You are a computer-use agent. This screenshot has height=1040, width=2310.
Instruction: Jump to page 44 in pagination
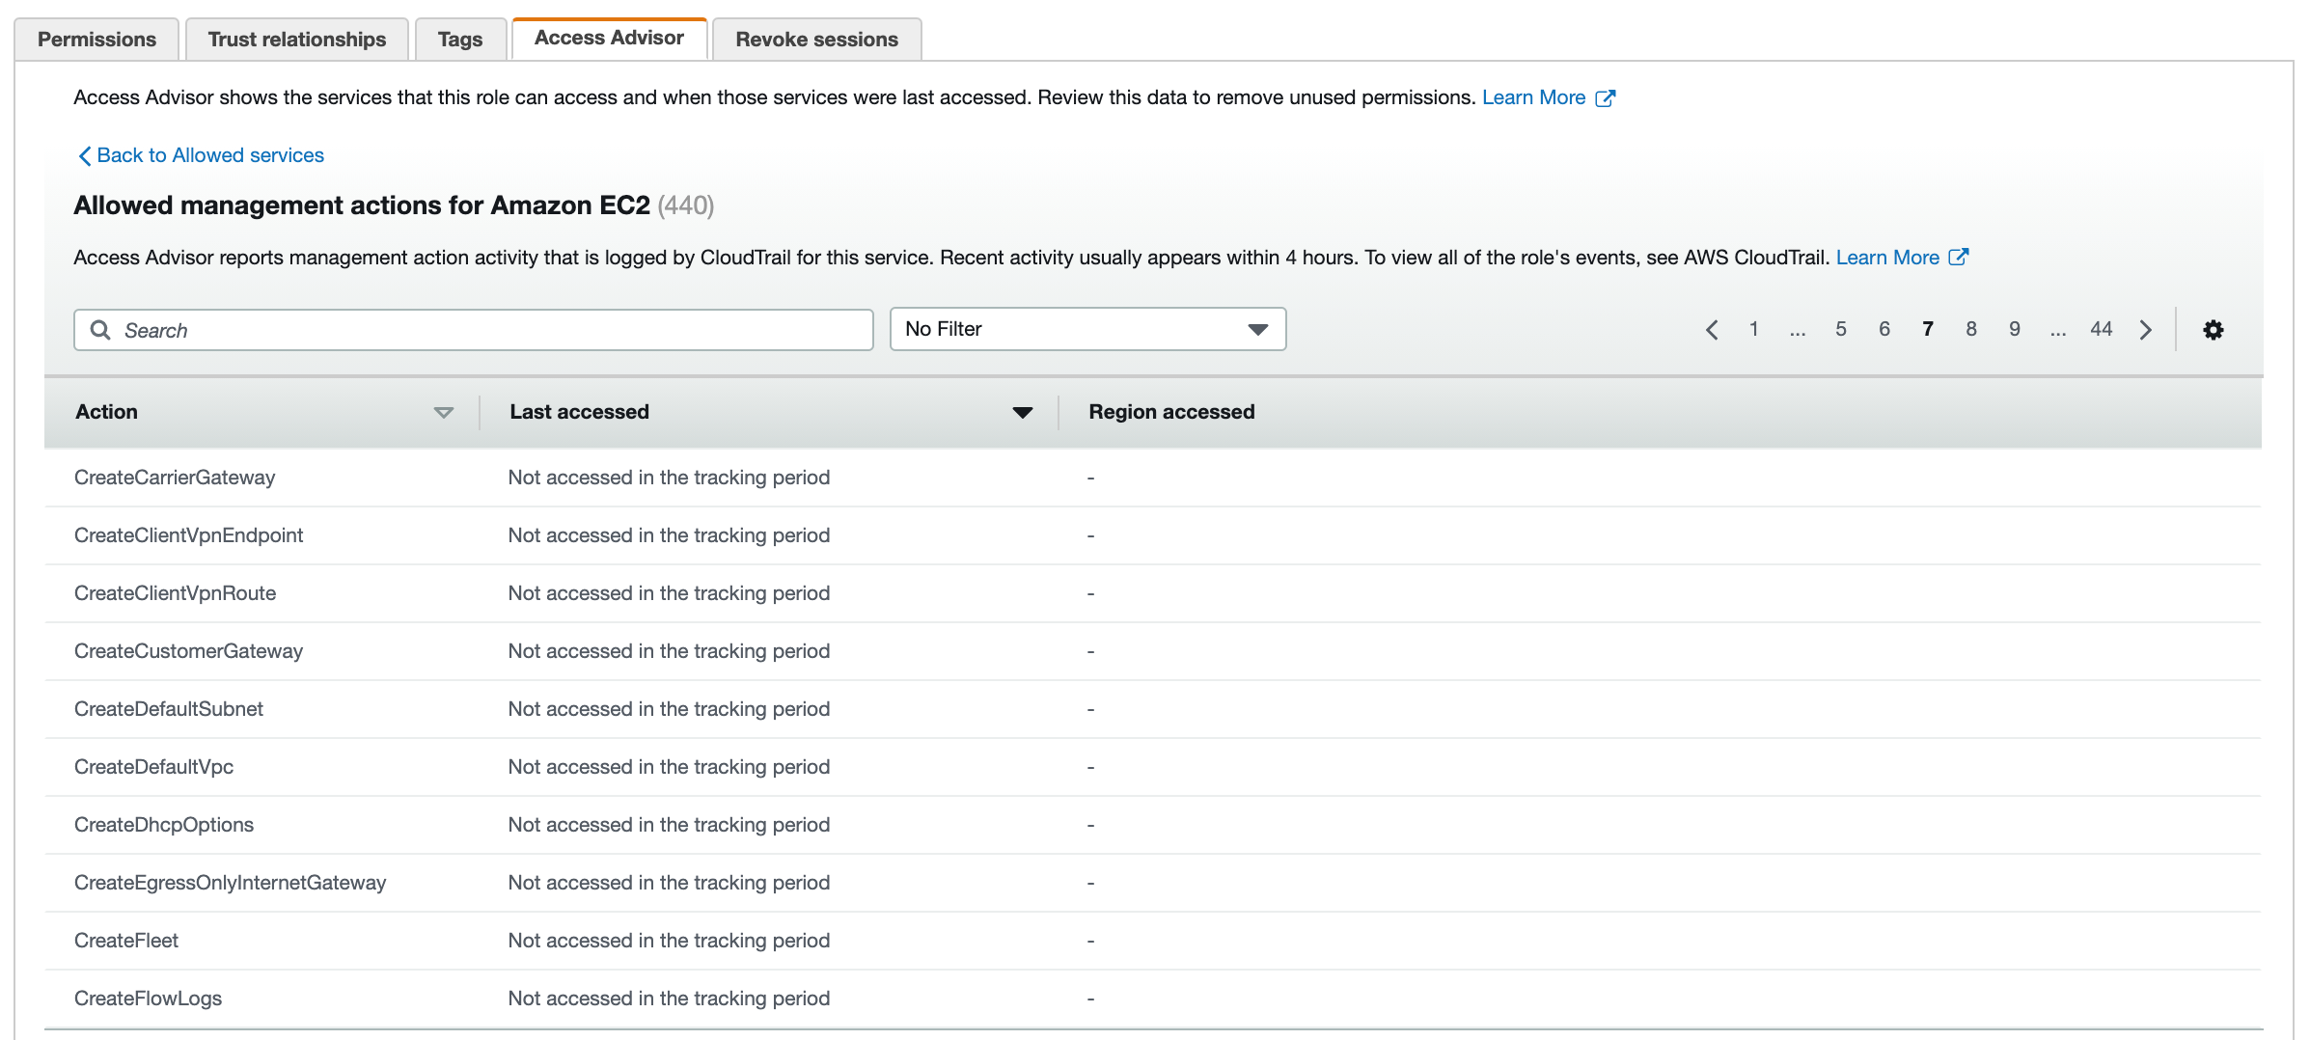click(x=2101, y=329)
